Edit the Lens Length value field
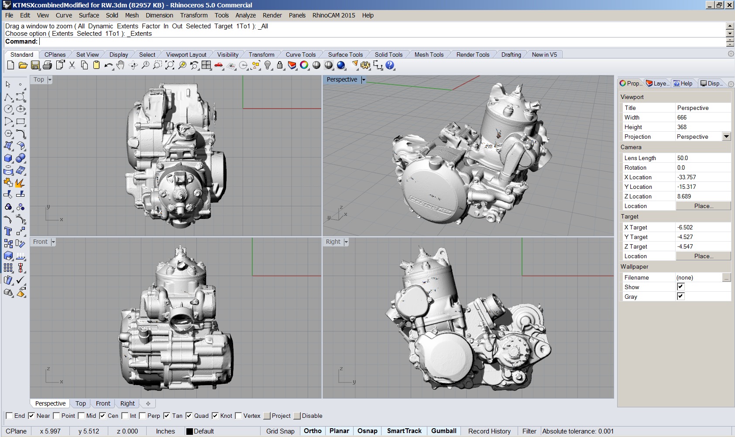 click(x=703, y=158)
